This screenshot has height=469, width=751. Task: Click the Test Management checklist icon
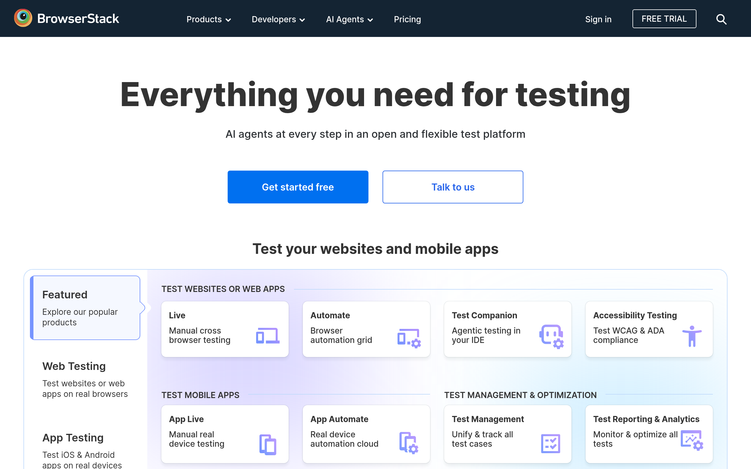pos(551,443)
